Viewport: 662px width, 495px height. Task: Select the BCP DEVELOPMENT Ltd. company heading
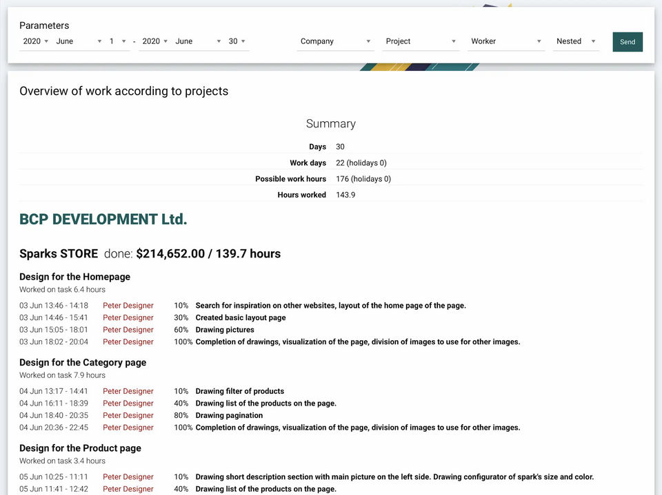(x=103, y=219)
